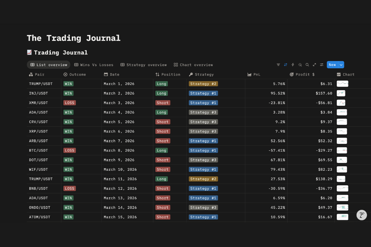Viewport: 371px width, 247px height.
Task: Click the 95.52% PnL value
Action: tap(277, 93)
